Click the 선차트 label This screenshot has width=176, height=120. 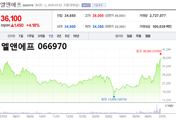[11, 36]
